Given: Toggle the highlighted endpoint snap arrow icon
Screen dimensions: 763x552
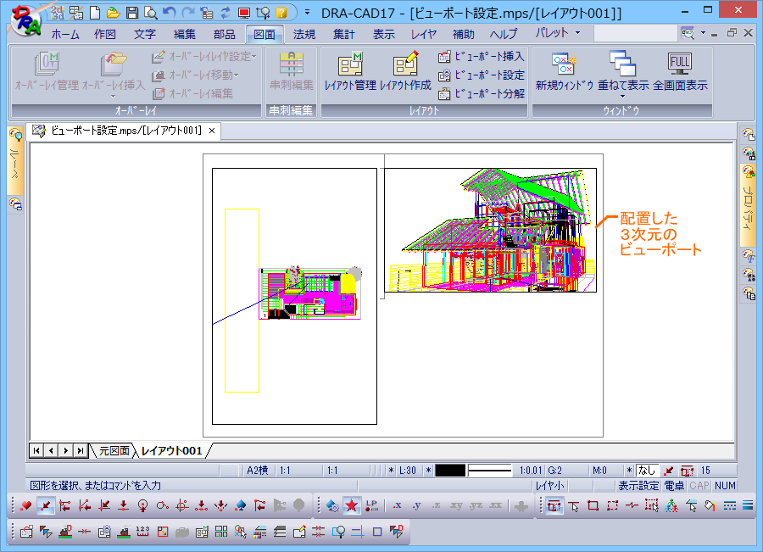Looking at the screenshot, I should 45,505.
